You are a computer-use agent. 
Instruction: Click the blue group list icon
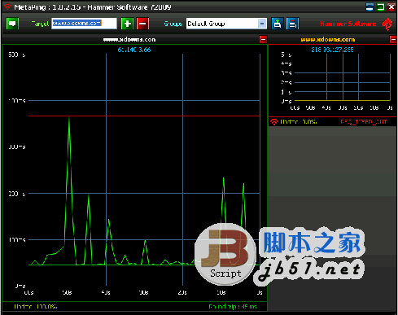[292, 24]
